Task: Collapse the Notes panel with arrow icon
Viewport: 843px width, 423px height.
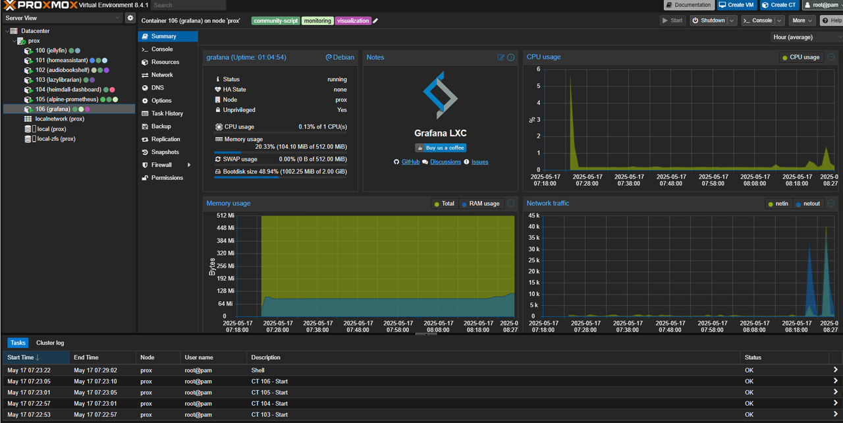Action: [x=511, y=57]
